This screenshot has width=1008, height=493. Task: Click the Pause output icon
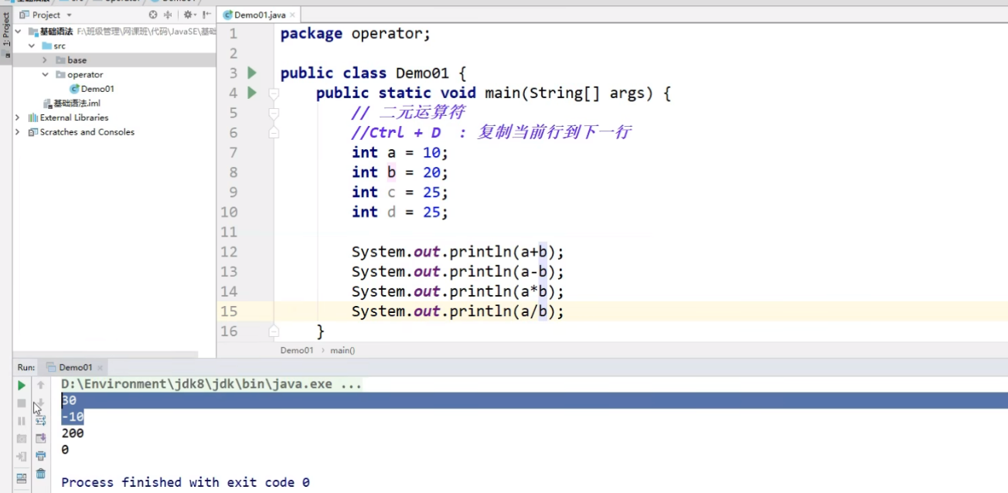(21, 420)
